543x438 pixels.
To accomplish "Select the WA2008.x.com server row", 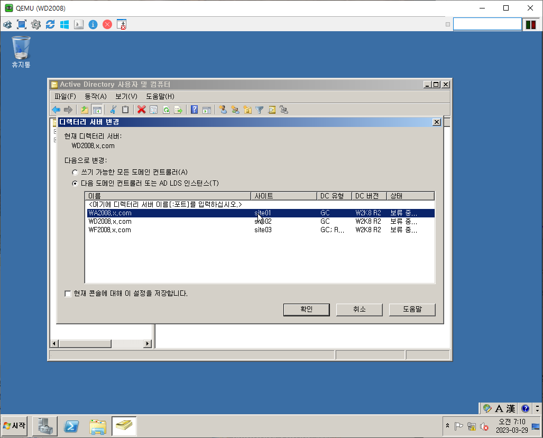I will 261,213.
